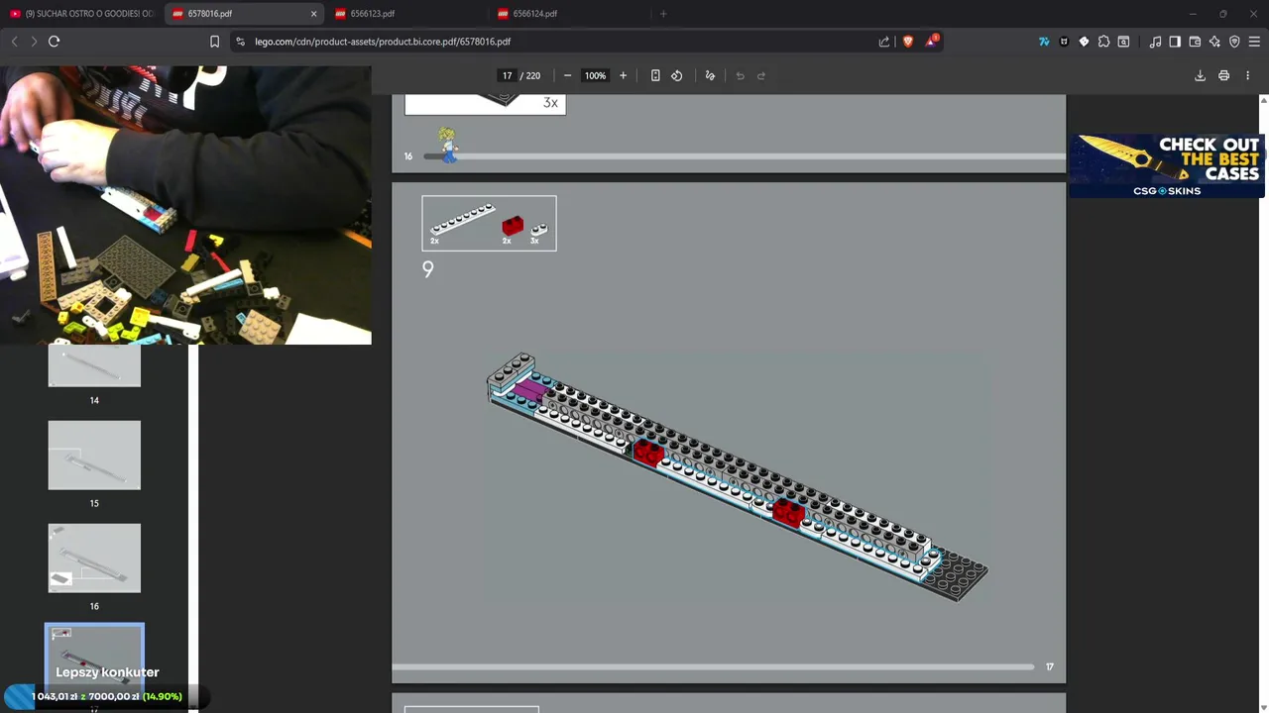1269x713 pixels.
Task: Open Brave VPN shield icon
Action: coord(1234,42)
